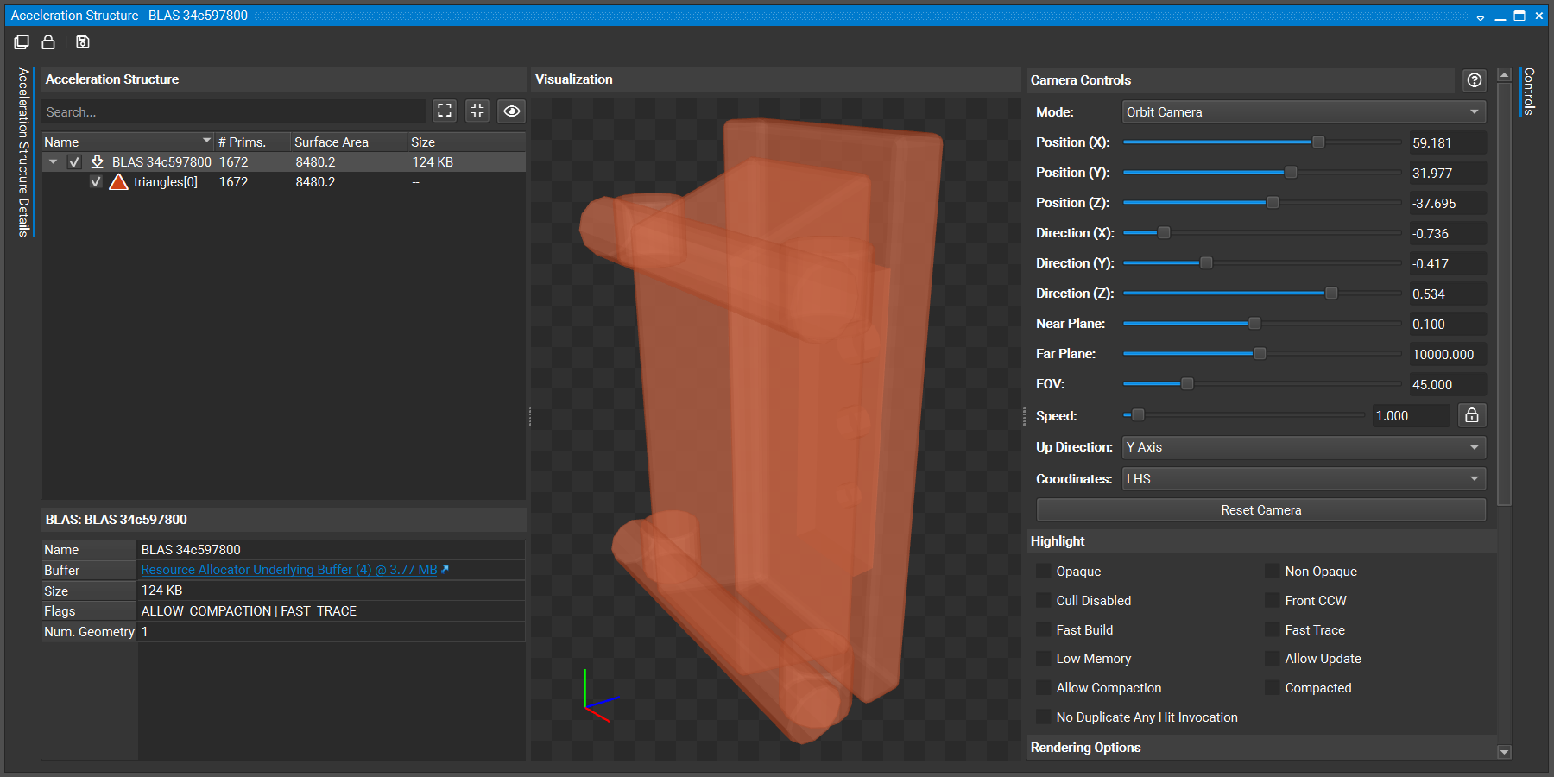Click the Position (Y) slider handle

(1291, 172)
